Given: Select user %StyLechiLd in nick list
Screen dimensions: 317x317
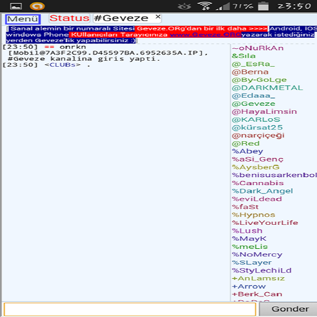Looking at the screenshot, I should coord(261,271).
